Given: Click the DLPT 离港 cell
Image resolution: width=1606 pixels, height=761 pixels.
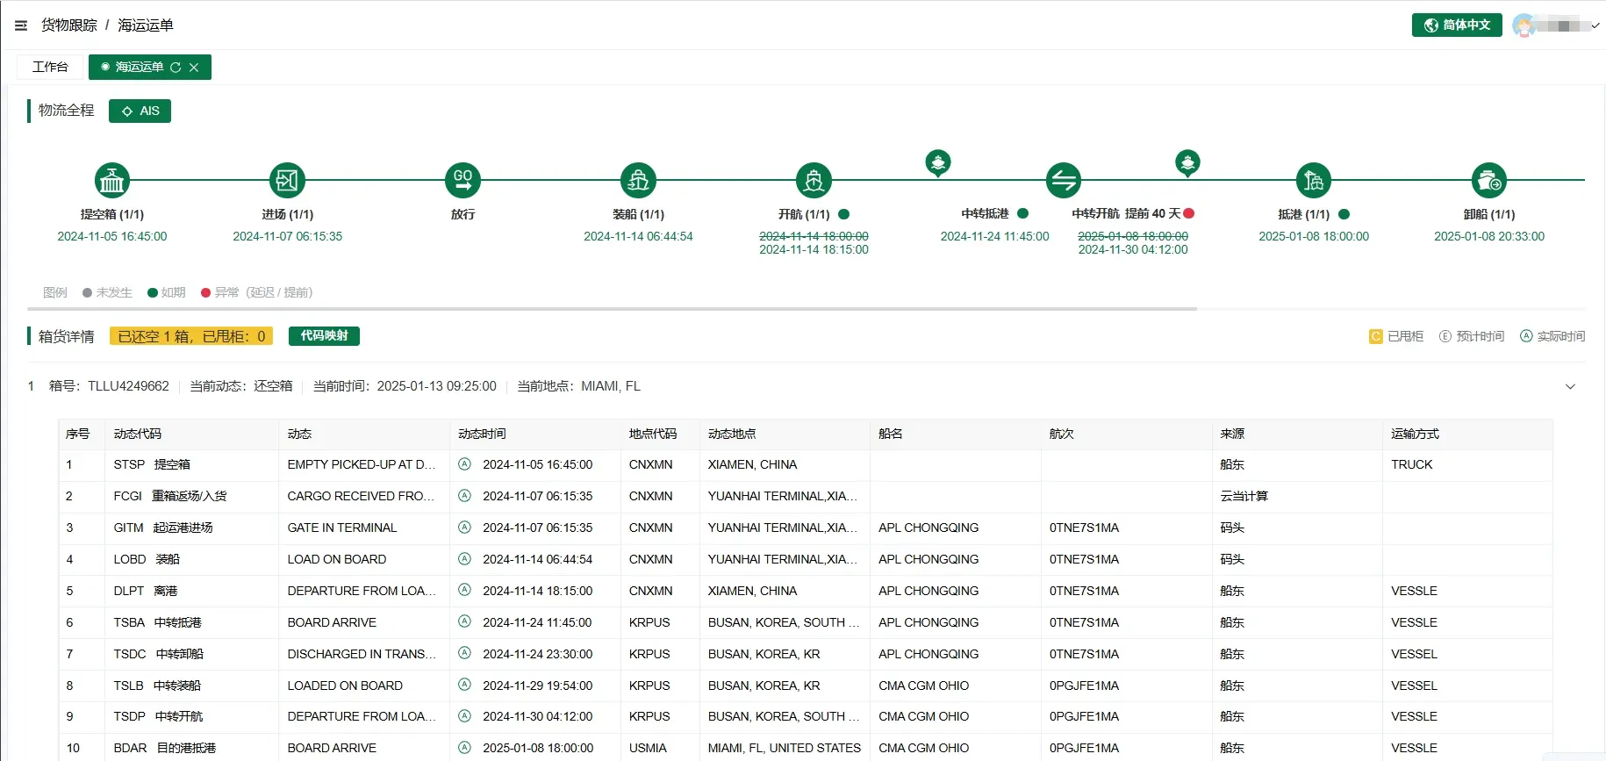Looking at the screenshot, I should click(192, 591).
